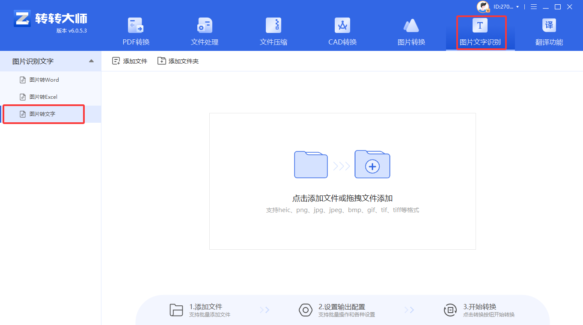Click the step 1 folder icon

tap(176, 310)
